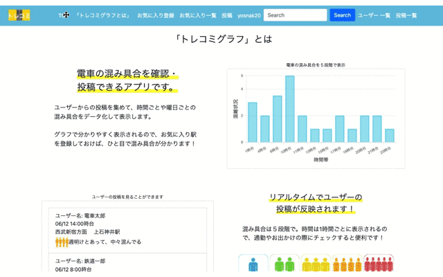This screenshot has height=277, width=443.
Task: Click the 8時台 bar in chart
Action: [x=277, y=119]
